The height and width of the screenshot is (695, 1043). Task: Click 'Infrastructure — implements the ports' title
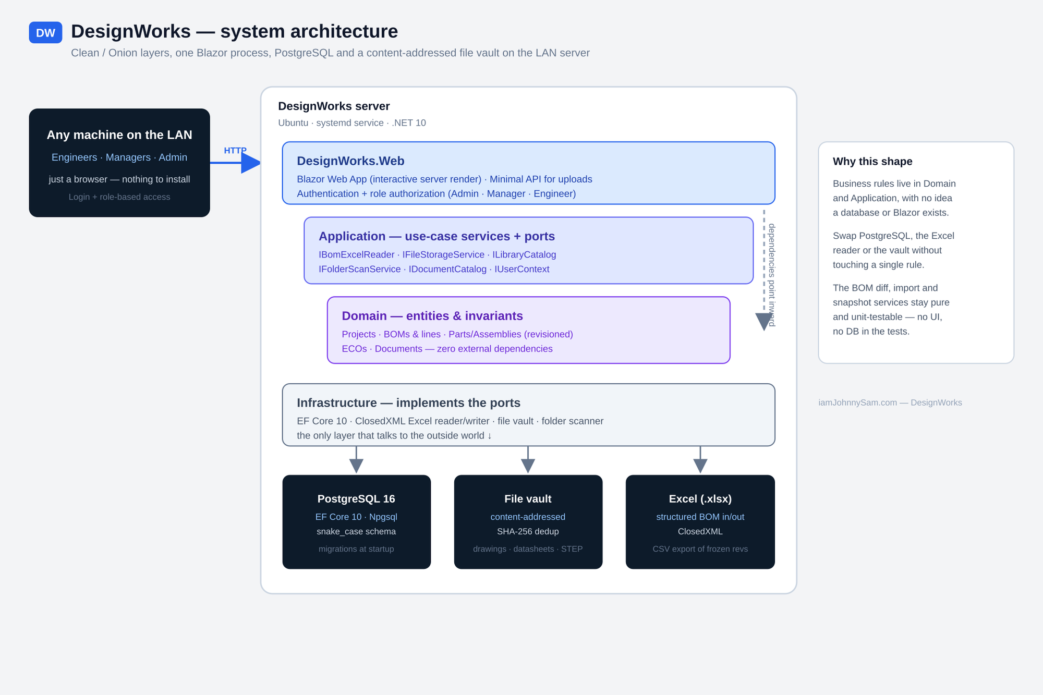click(x=408, y=403)
